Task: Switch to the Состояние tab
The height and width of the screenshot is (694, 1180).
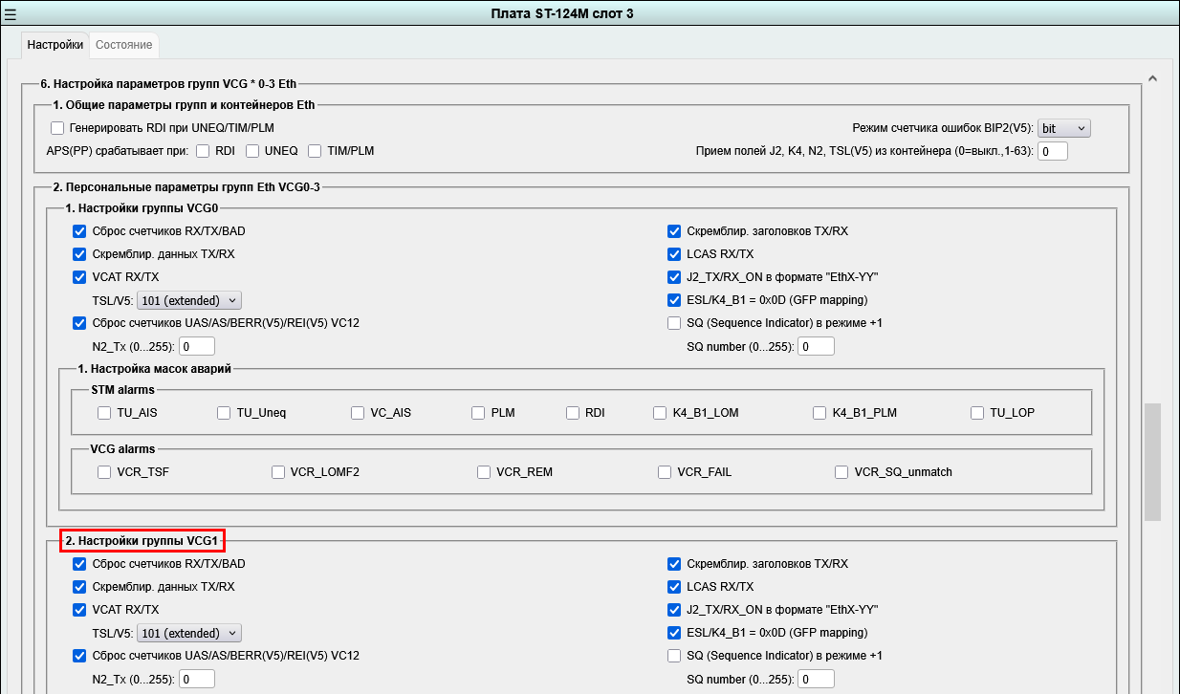Action: [123, 45]
